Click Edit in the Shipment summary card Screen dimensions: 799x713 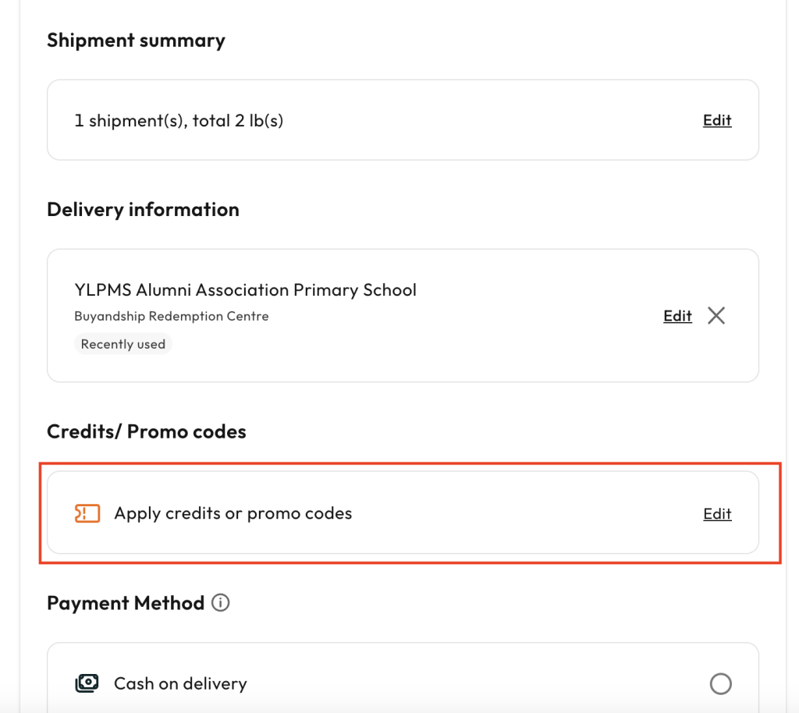tap(716, 120)
